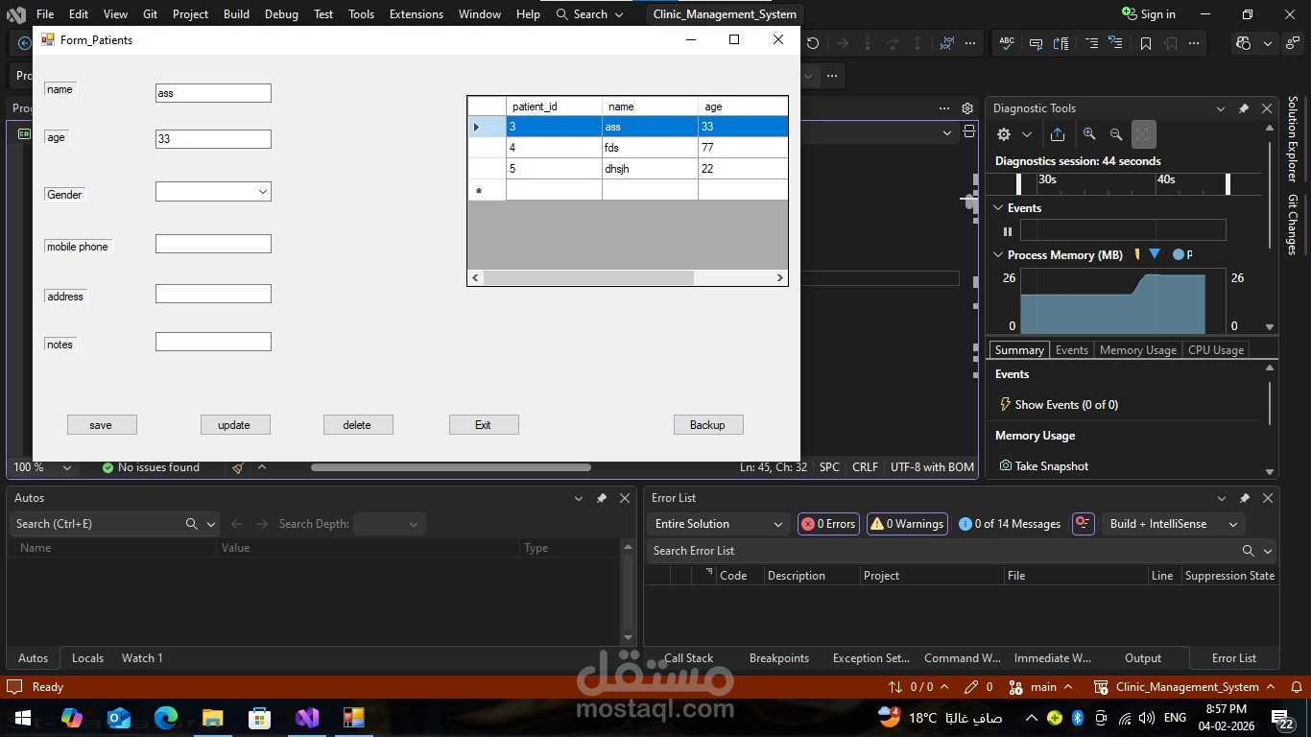Close the Autos panel

[x=625, y=498]
